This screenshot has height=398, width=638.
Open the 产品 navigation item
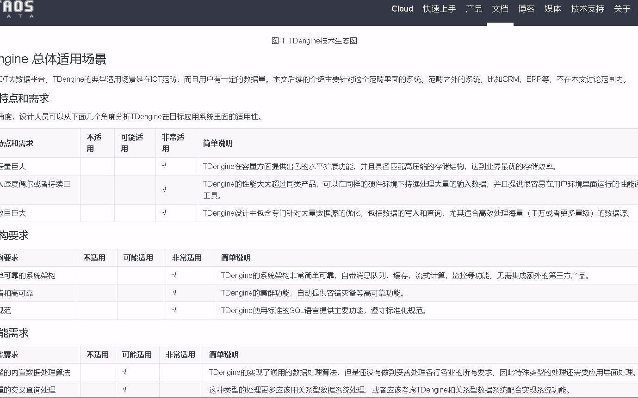click(x=474, y=9)
